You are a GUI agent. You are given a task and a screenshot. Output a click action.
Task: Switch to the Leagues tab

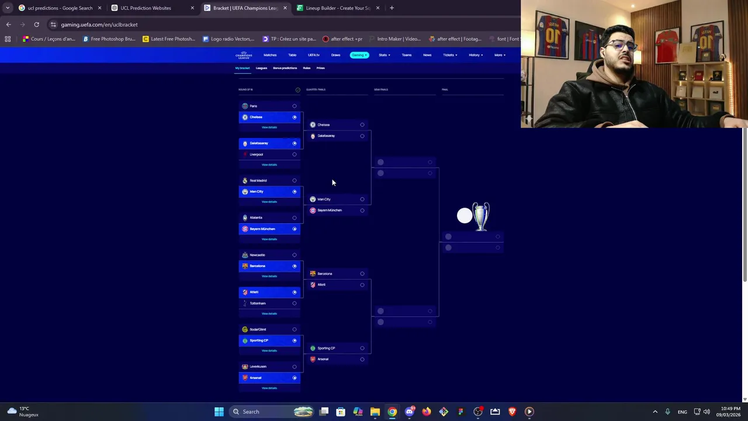[x=261, y=68]
